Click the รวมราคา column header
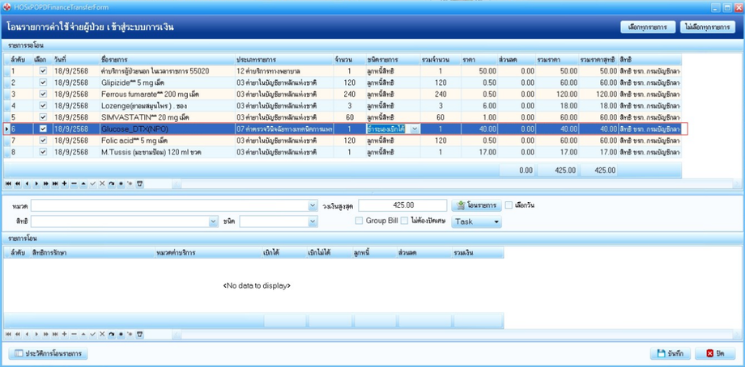 (x=557, y=60)
